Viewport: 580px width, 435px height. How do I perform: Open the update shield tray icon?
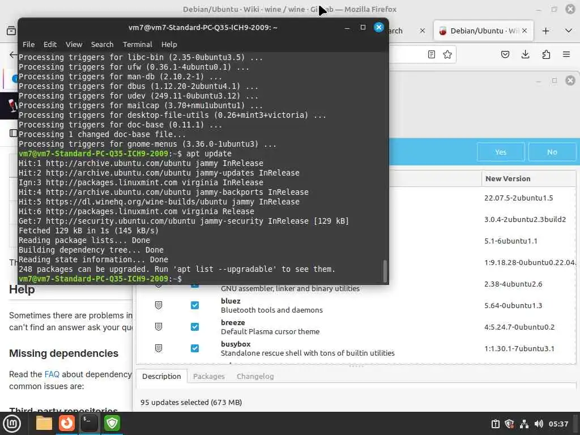point(509,424)
